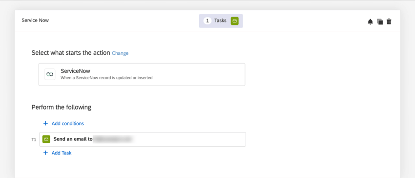Click Add Task link
Viewport: 415px width, 178px height.
pyautogui.click(x=62, y=153)
